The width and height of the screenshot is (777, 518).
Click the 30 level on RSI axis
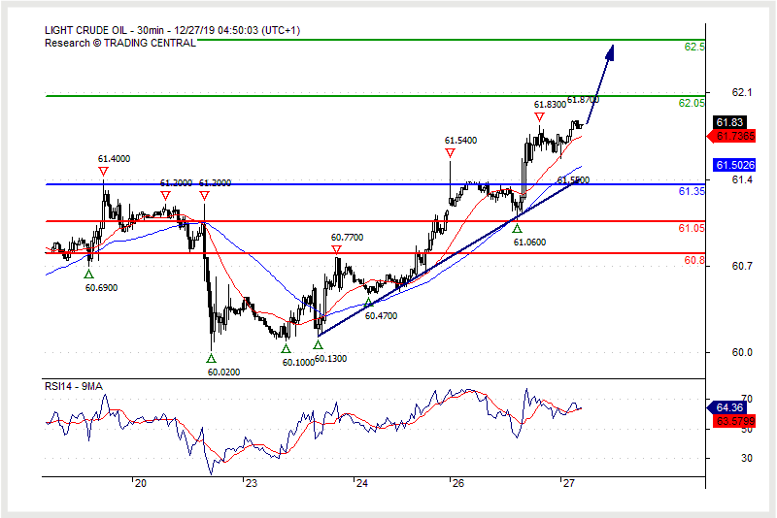(747, 458)
